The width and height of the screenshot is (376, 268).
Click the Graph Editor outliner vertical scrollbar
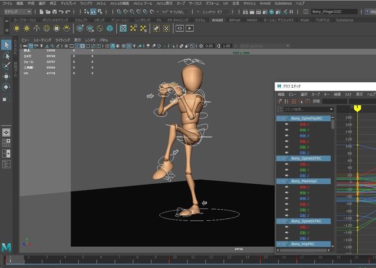pos(333,124)
